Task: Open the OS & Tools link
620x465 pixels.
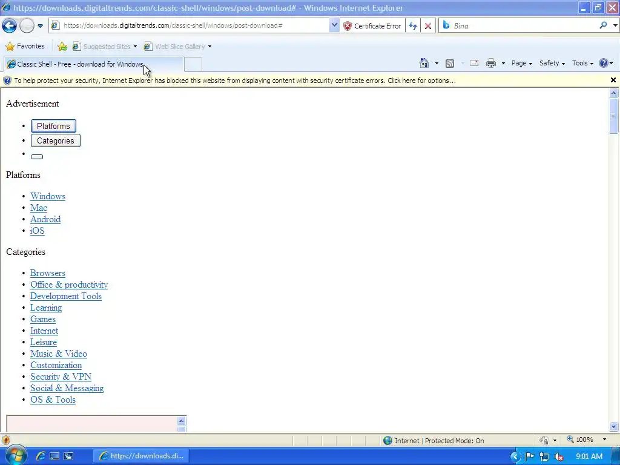Action: point(53,400)
